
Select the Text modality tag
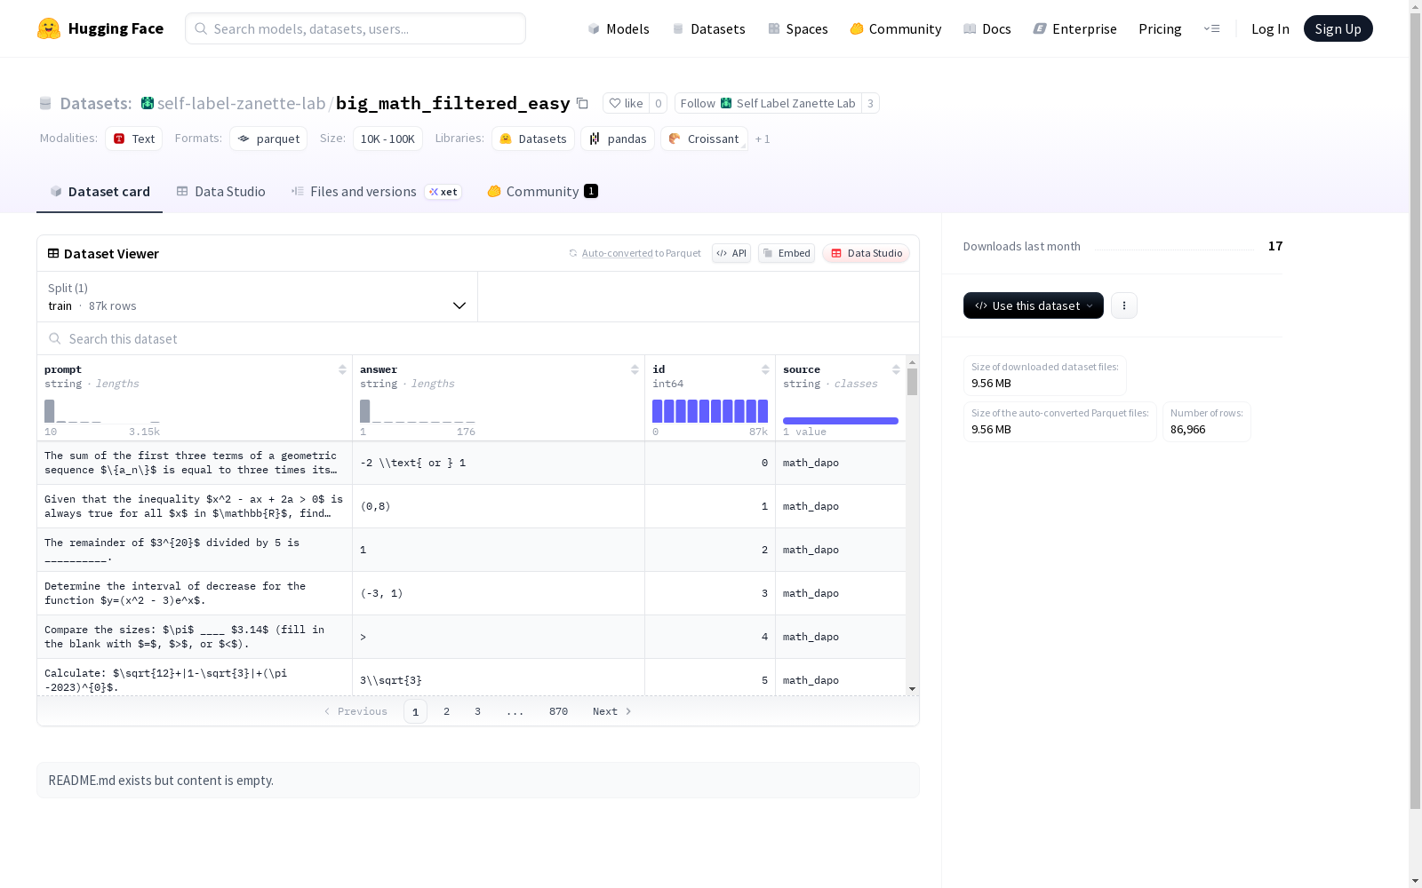coord(134,139)
